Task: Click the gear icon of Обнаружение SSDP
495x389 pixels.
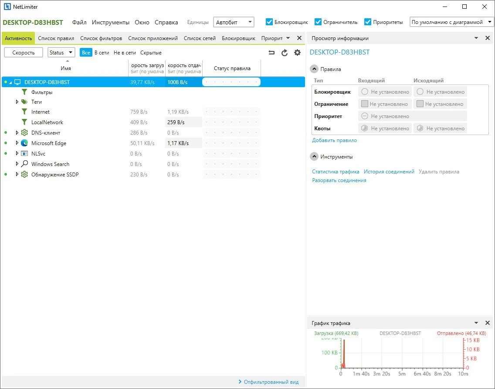Action: coord(24,175)
